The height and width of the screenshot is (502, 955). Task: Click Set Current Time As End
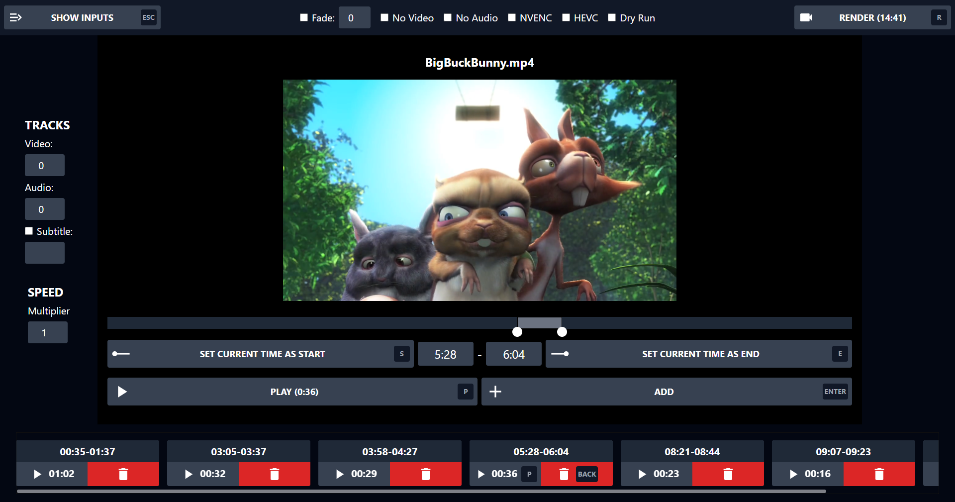[699, 354]
